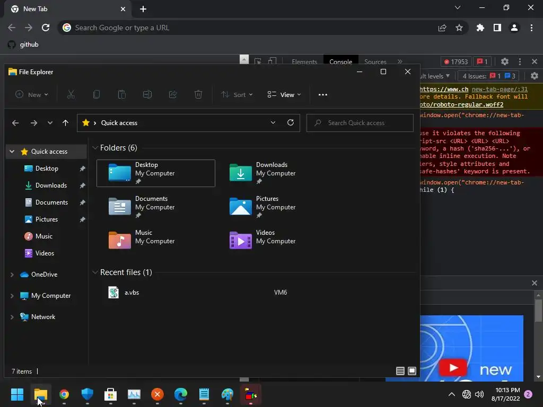This screenshot has height=407, width=543.
Task: Click the volume icon in system tray
Action: tap(479, 394)
